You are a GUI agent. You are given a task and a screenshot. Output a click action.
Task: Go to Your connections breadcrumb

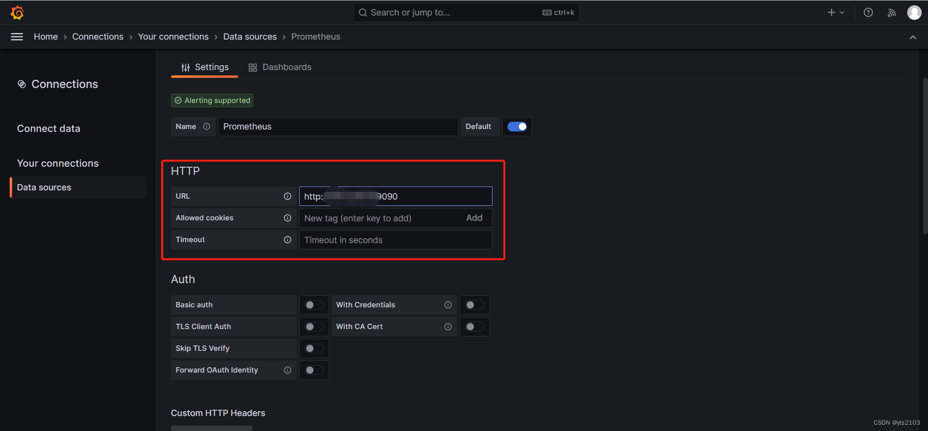174,37
